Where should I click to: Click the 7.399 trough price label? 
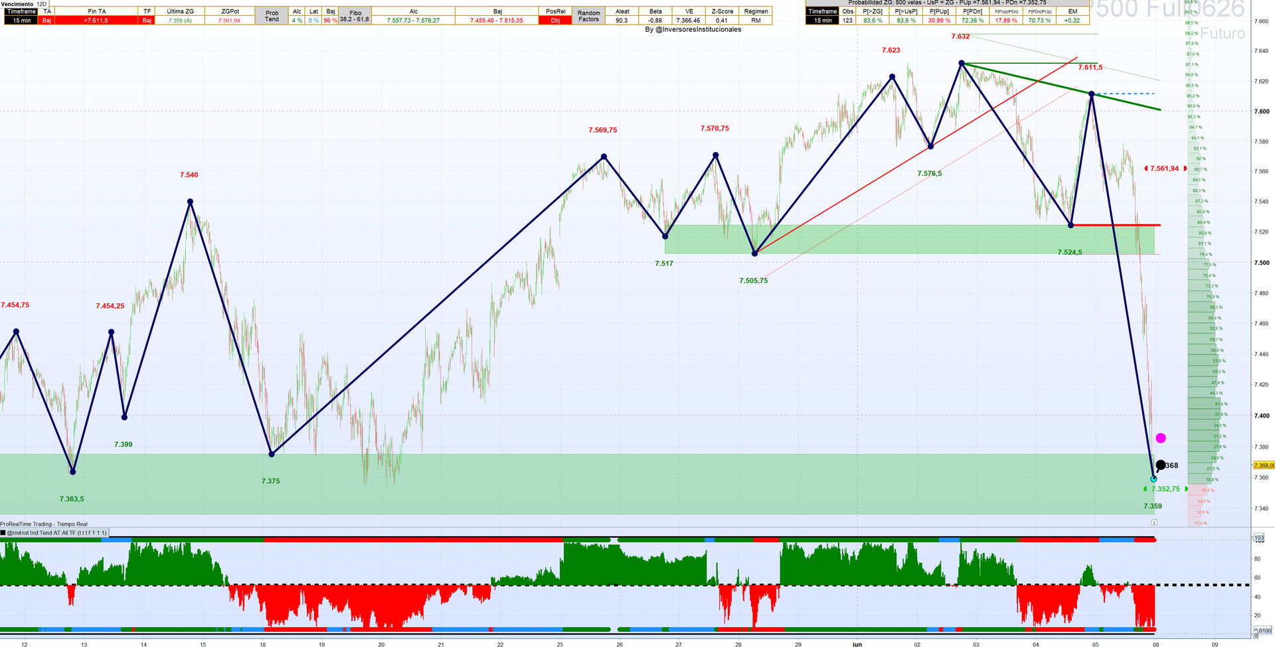pos(123,445)
